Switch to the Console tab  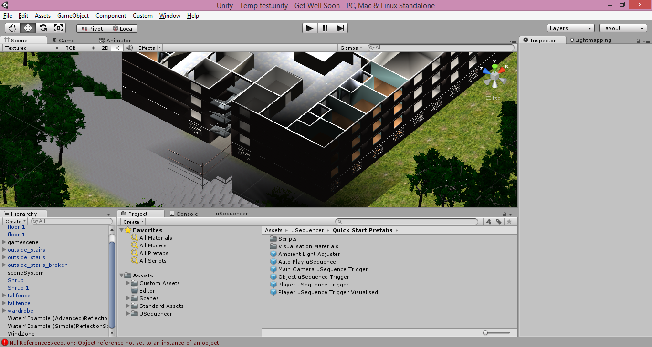183,214
